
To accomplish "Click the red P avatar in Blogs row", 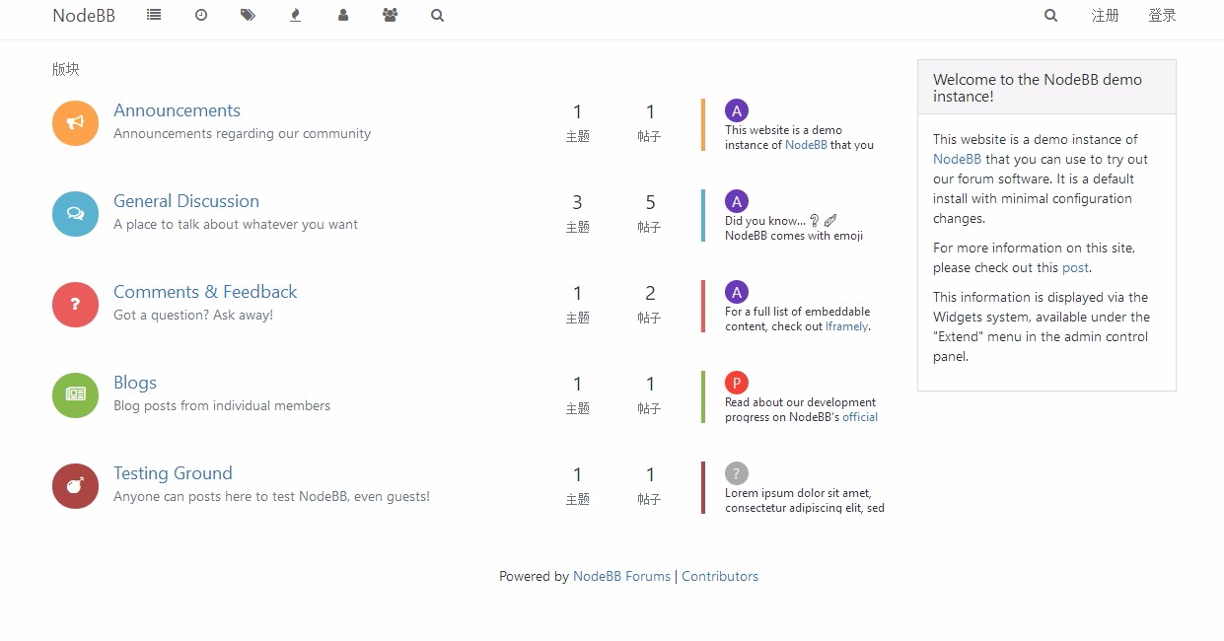I will [x=736, y=383].
